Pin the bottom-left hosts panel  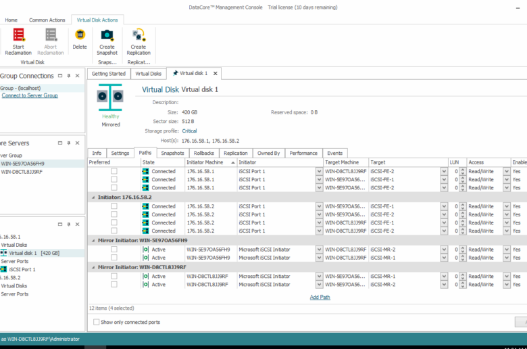(x=68, y=224)
